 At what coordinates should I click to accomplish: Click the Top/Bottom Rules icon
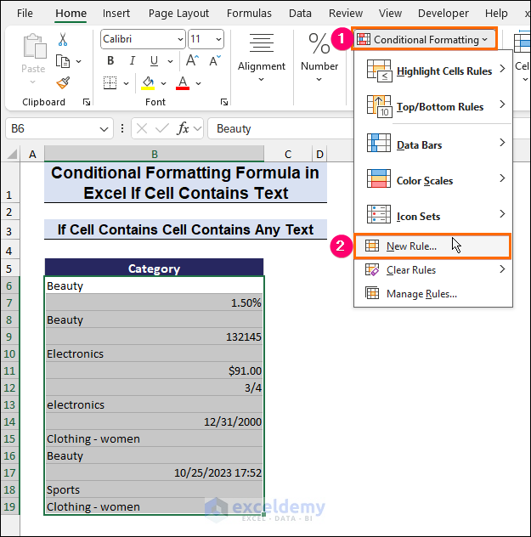[379, 106]
